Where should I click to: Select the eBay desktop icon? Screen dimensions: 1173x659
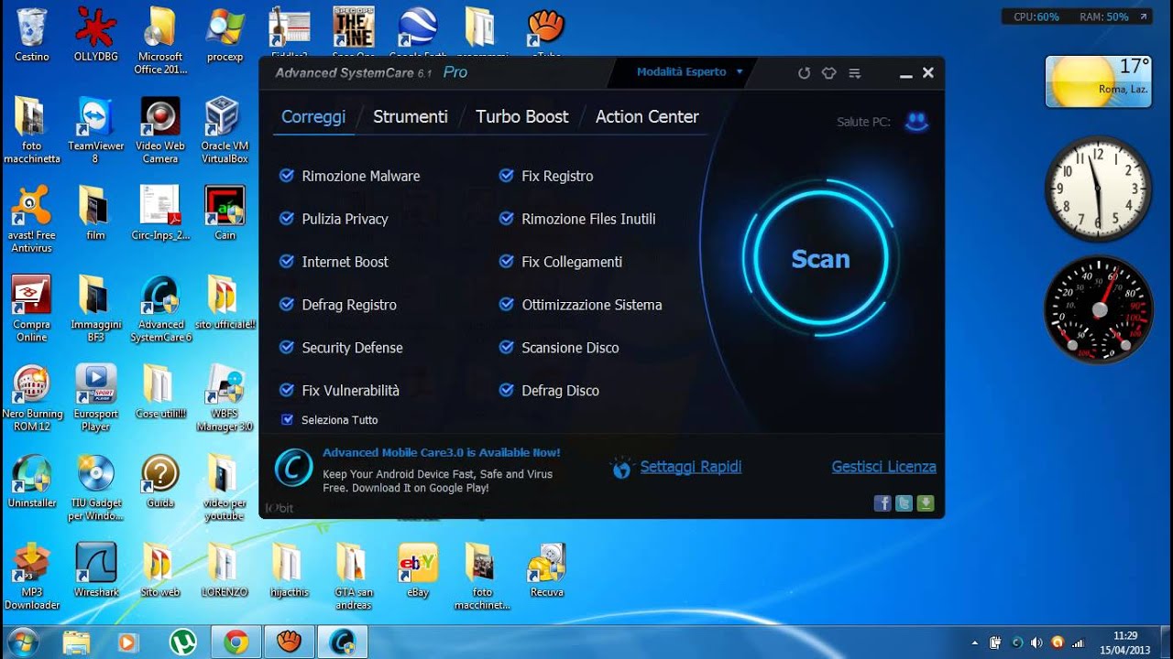click(418, 570)
